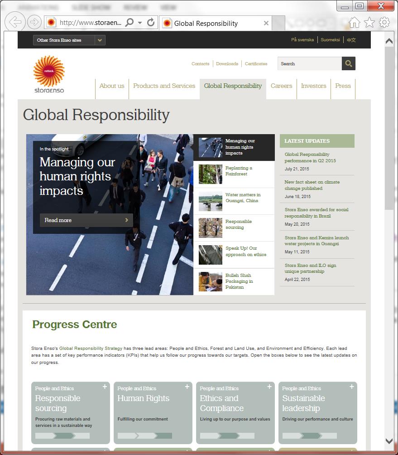The height and width of the screenshot is (455, 398).
Task: Open Stora Enso awarded in Brazil update
Action: (x=316, y=213)
